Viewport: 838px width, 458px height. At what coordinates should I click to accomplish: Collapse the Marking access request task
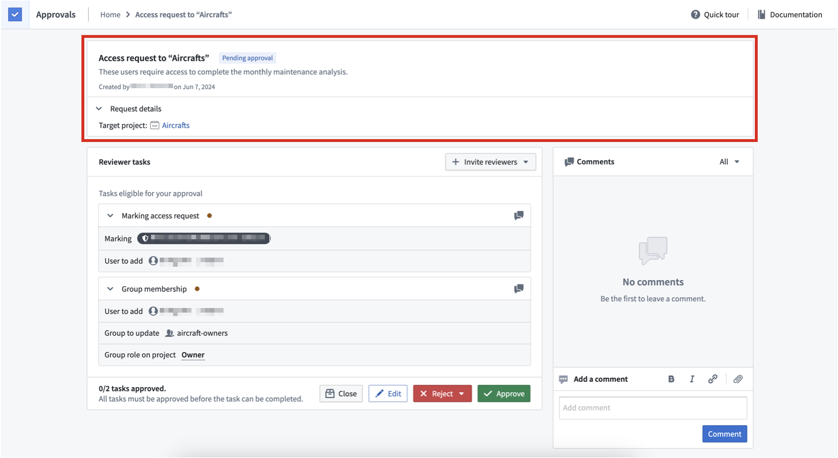pos(111,216)
